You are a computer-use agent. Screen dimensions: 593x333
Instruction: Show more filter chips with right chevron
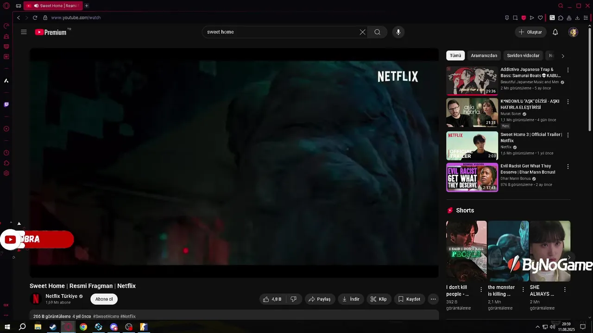click(x=563, y=56)
